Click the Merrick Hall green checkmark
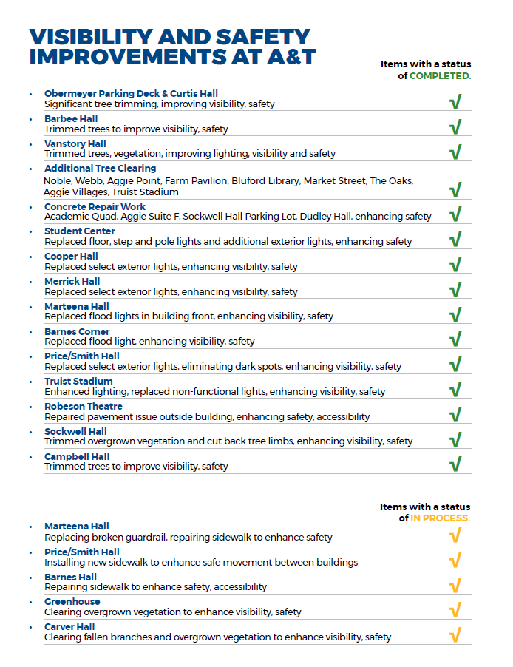 click(x=455, y=290)
